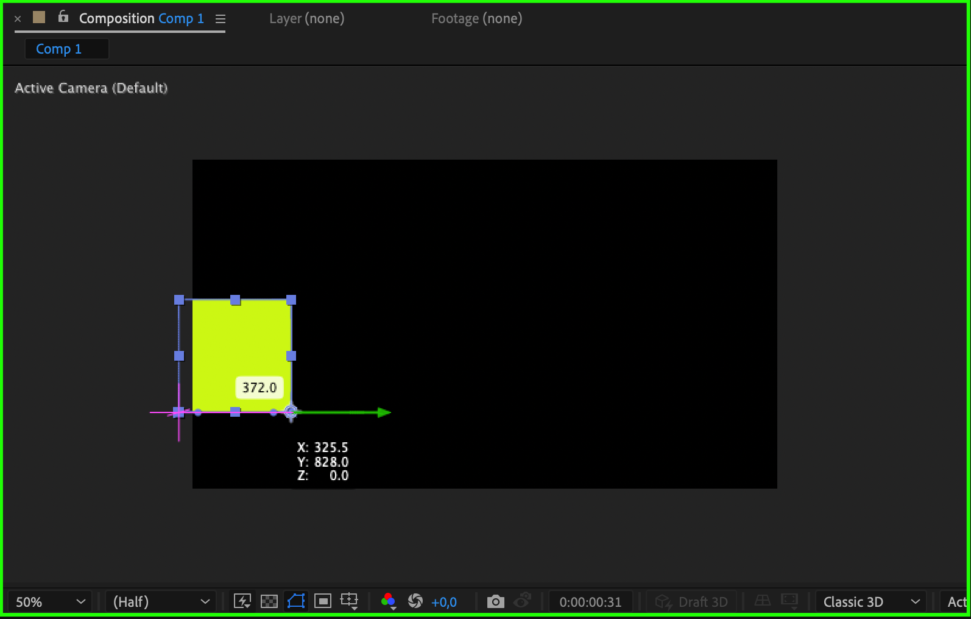Click the X: 325.5 position readout
The height and width of the screenshot is (619, 971).
pyautogui.click(x=323, y=447)
